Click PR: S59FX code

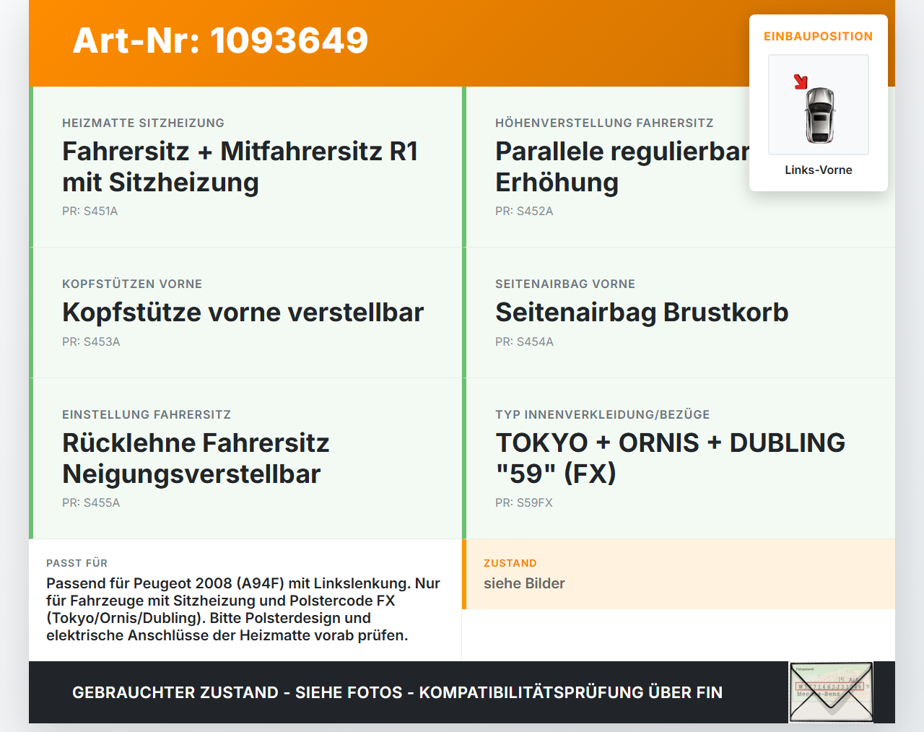(524, 502)
